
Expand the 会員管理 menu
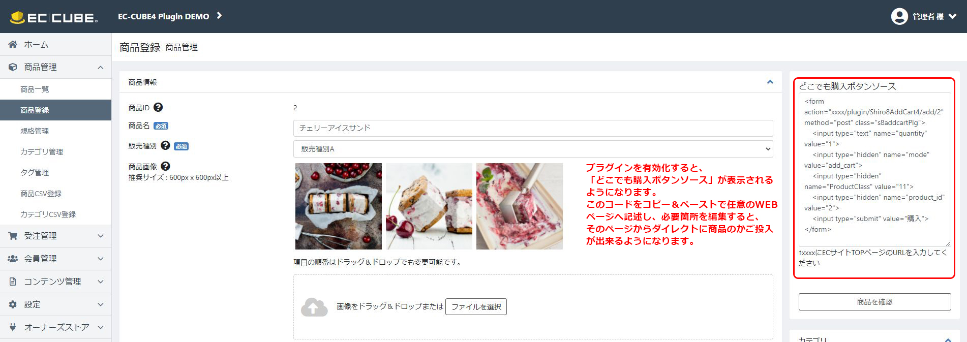[55, 259]
